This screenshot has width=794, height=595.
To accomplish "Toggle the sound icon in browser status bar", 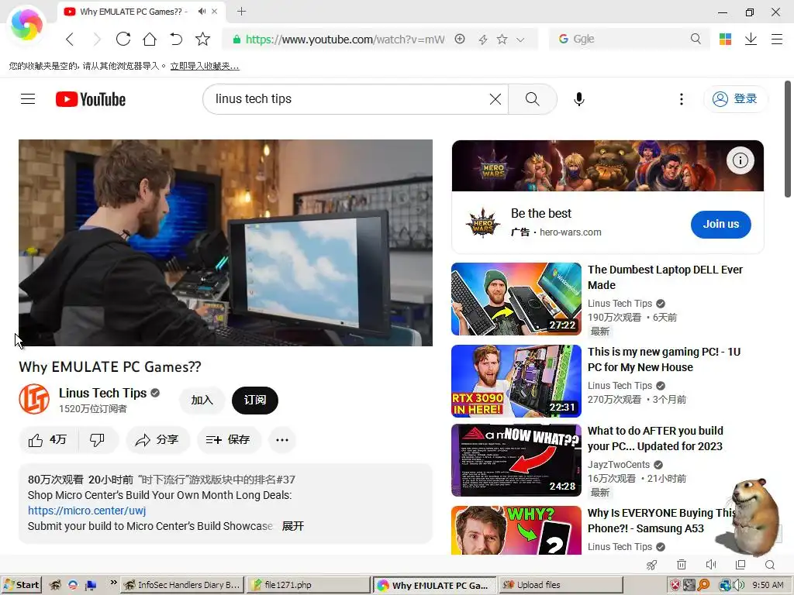I will point(711,565).
